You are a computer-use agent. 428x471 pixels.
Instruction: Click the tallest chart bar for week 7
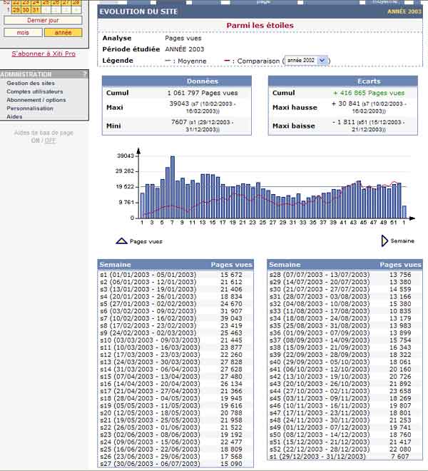pyautogui.click(x=173, y=187)
